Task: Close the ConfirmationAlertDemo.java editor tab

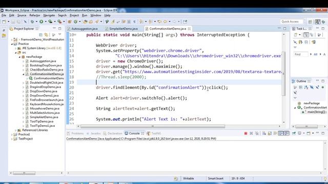Action: (x=189, y=29)
